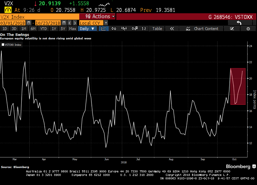The height and width of the screenshot is (185, 257).
Task: Click the 24 tick on the price axis
Action: coord(250,46)
